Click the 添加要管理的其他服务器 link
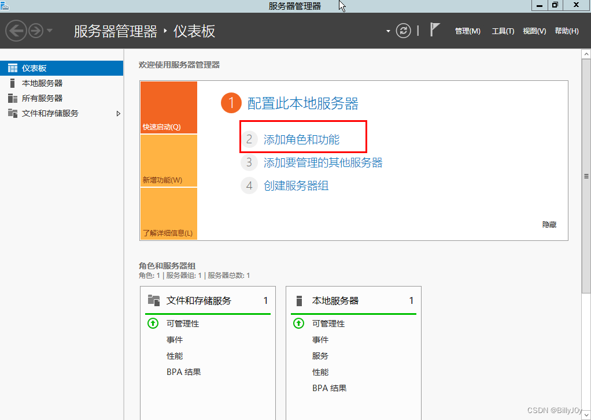 click(323, 162)
